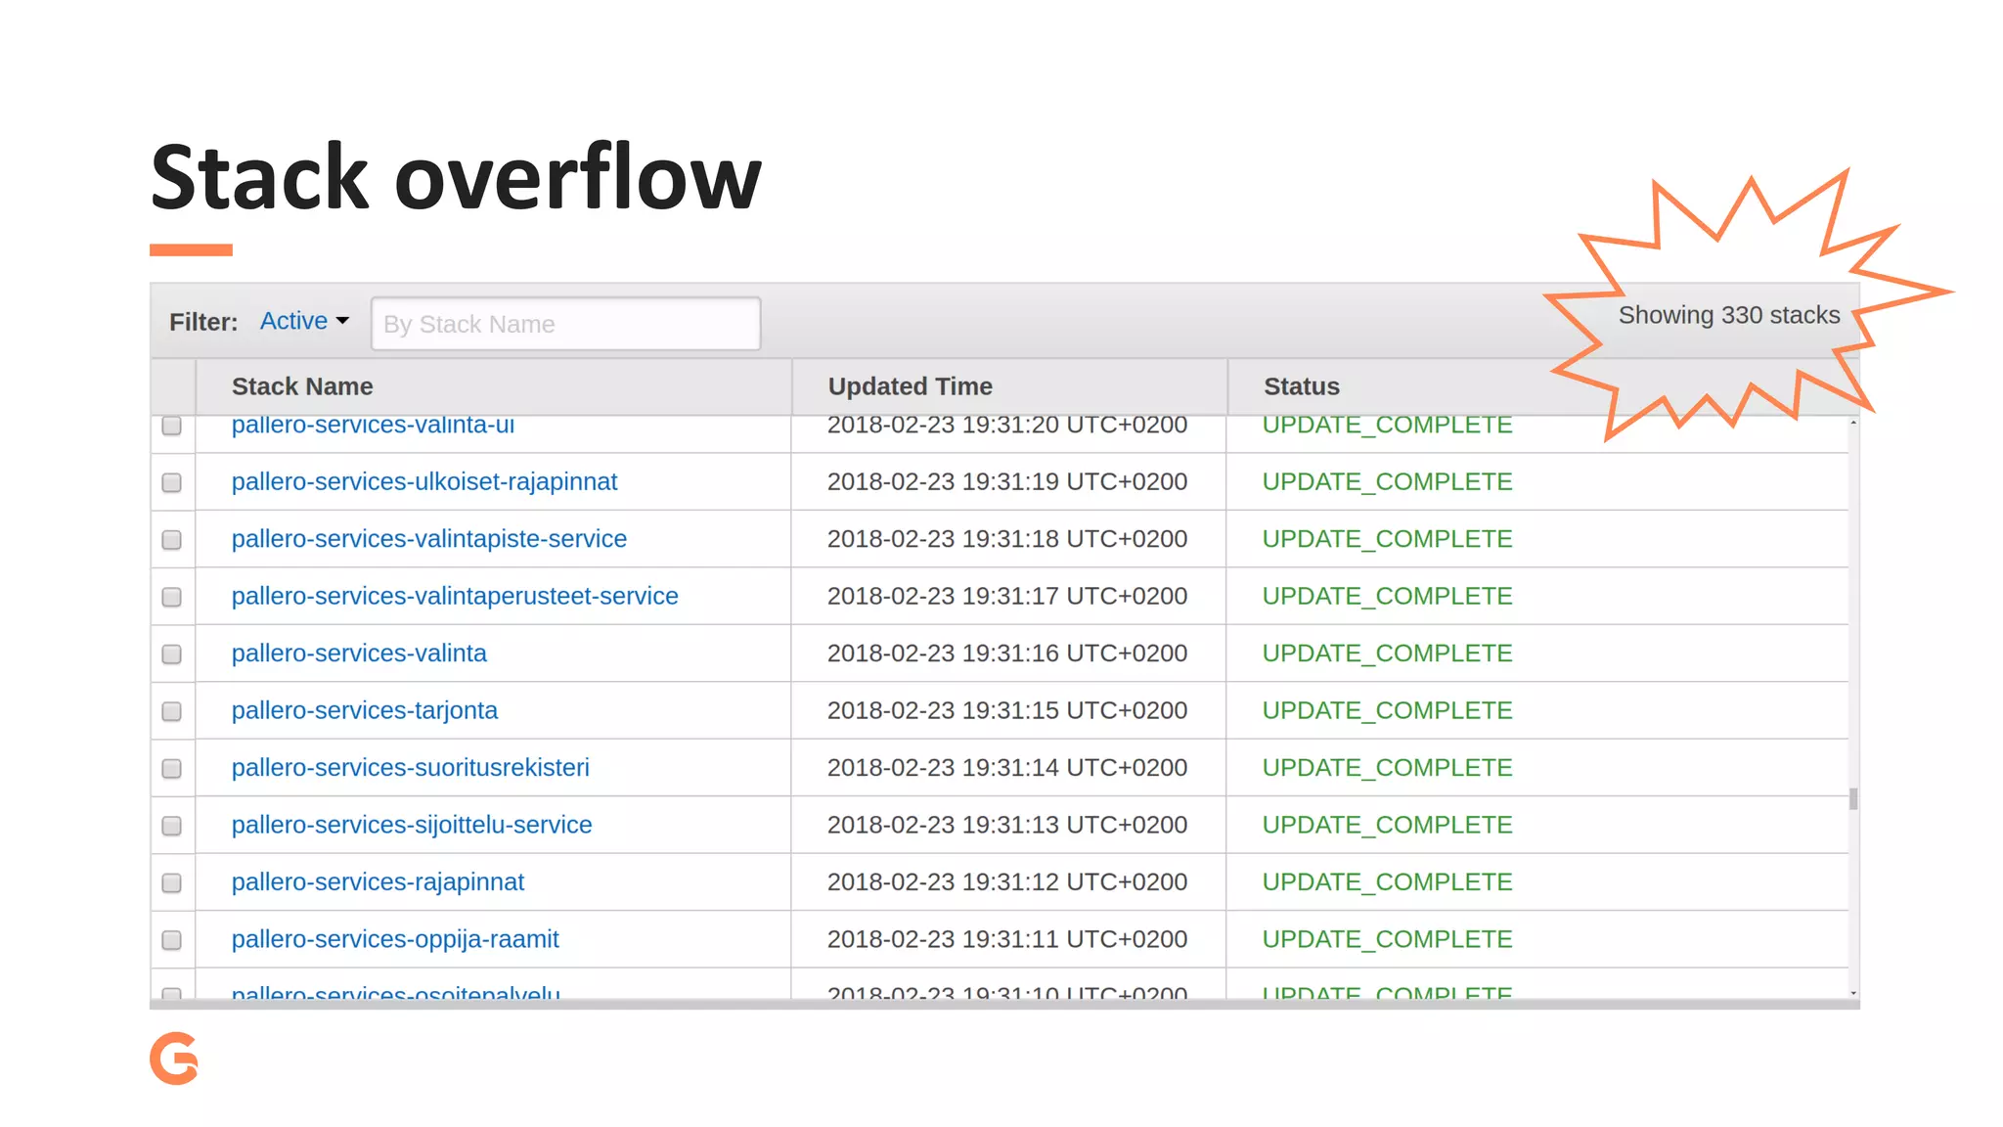
Task: Click the vertical scrollbar thumb of stack list
Action: pyautogui.click(x=1853, y=799)
